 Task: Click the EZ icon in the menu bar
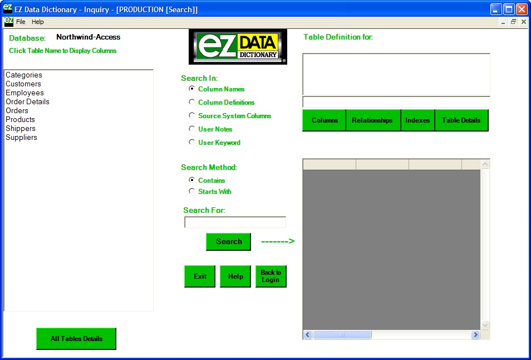coord(8,22)
